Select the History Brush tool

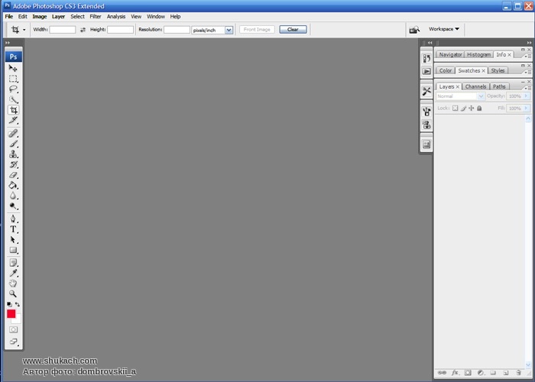coord(13,165)
